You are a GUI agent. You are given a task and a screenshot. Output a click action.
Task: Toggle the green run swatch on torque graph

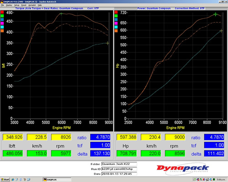point(2,16)
